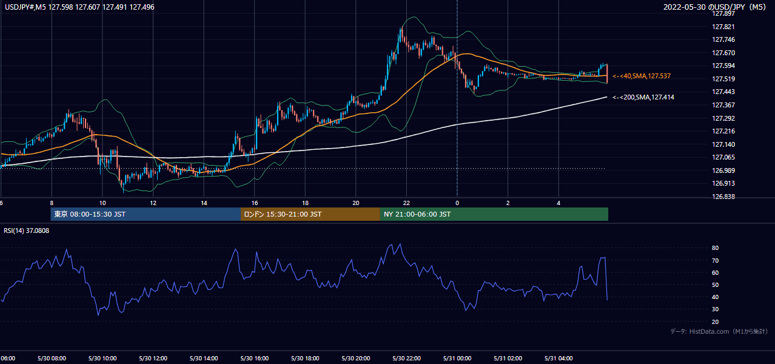Image resolution: width=775 pixels, height=364 pixels.
Task: Click the 200 SMA 127.414 label
Action: pos(643,97)
